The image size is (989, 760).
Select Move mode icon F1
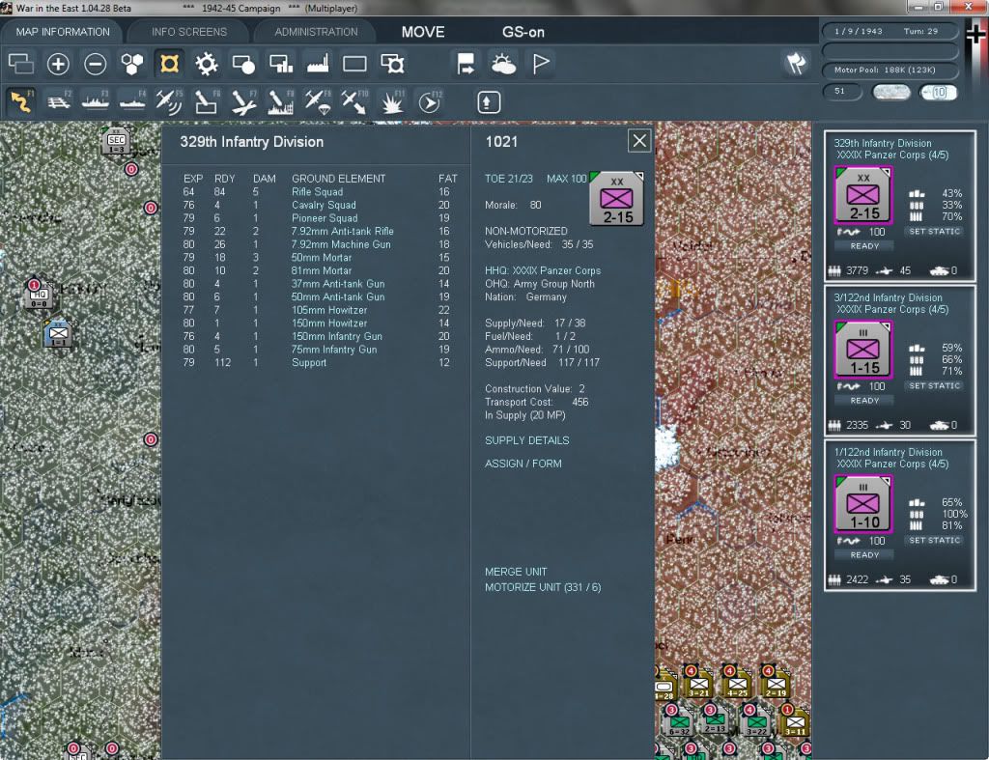point(21,102)
